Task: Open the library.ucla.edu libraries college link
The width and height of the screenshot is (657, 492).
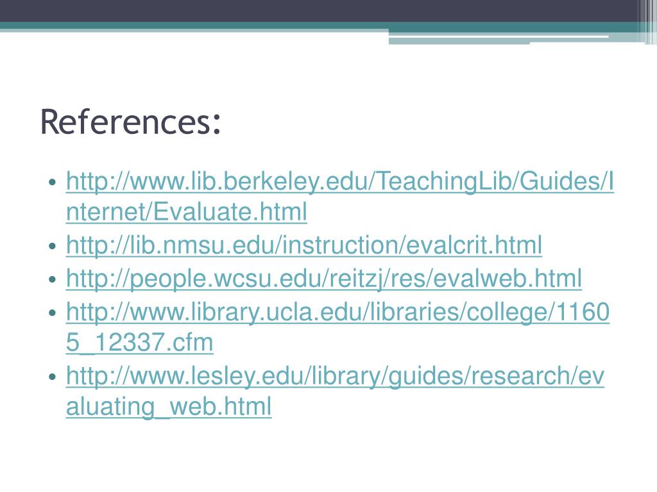Action: tap(337, 313)
